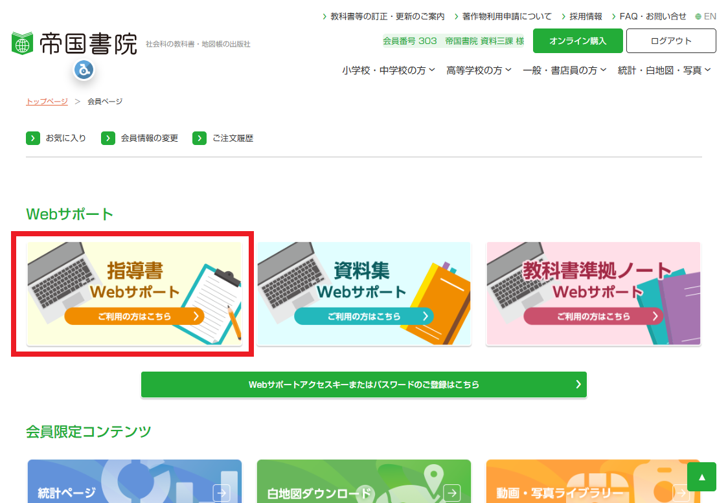Expand the 小学校・中学校の方 menu

coord(389,71)
